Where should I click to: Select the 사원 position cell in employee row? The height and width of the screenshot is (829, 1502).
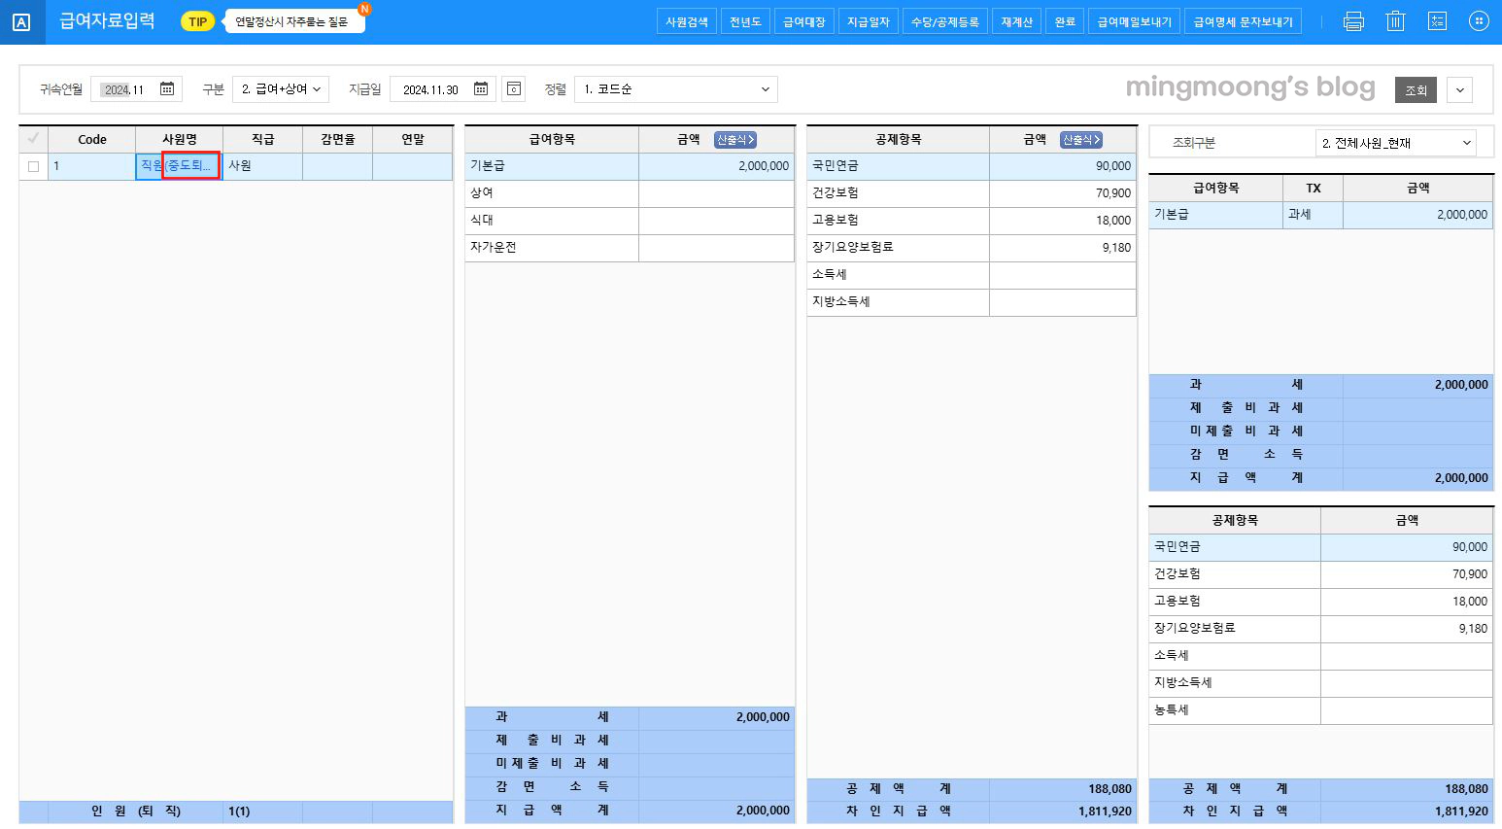tap(263, 166)
